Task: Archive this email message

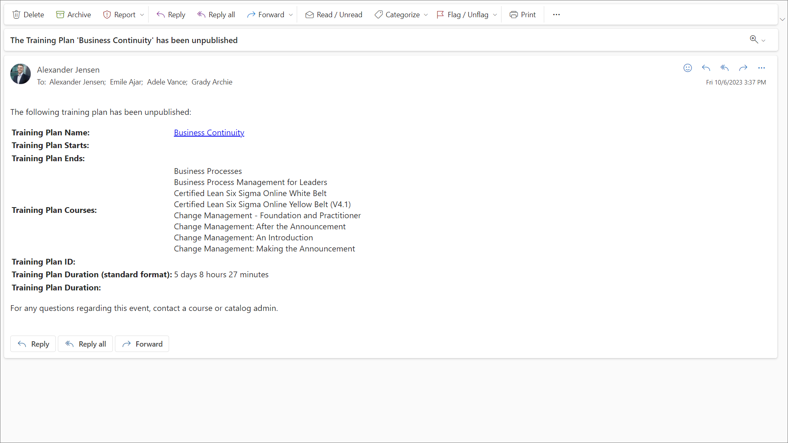Action: coord(73,15)
